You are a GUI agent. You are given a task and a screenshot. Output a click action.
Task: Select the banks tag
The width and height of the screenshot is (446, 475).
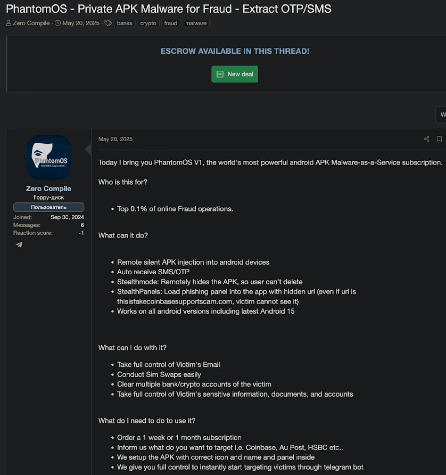[x=125, y=23]
